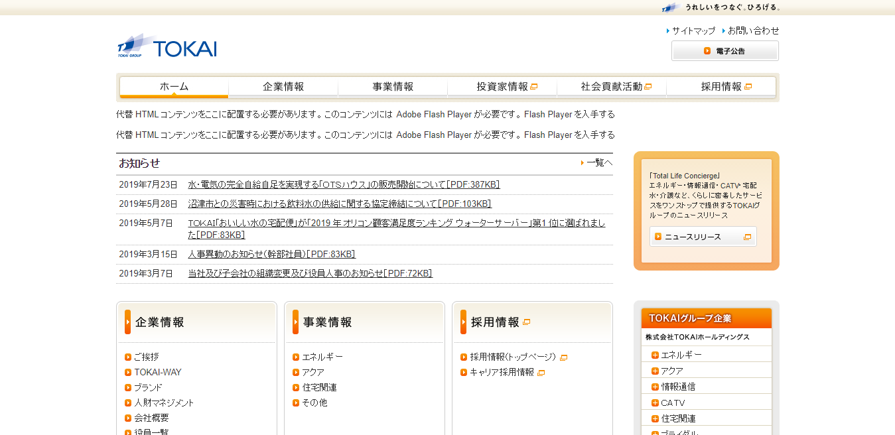Click the TOKAI Group logo
This screenshot has height=435, width=895.
(167, 46)
